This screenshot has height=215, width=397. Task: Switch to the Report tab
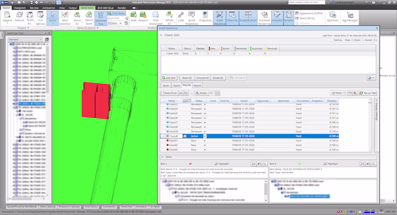pyautogui.click(x=197, y=85)
